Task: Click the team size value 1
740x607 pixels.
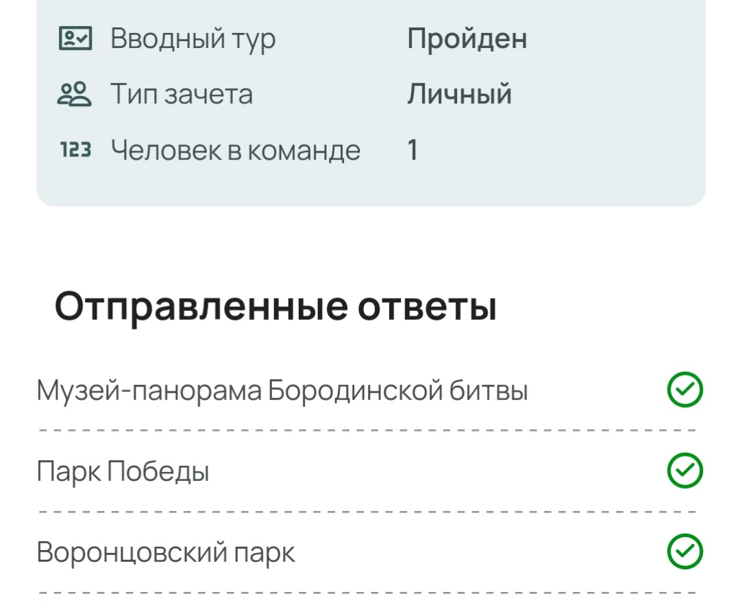Action: (x=412, y=149)
